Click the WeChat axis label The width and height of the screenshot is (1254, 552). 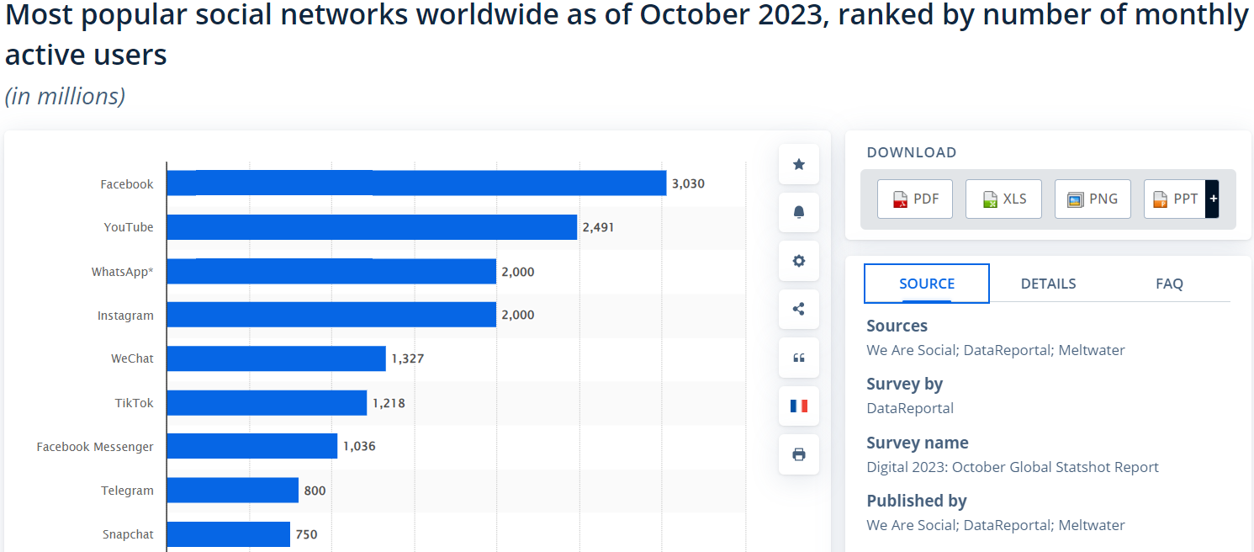[132, 358]
